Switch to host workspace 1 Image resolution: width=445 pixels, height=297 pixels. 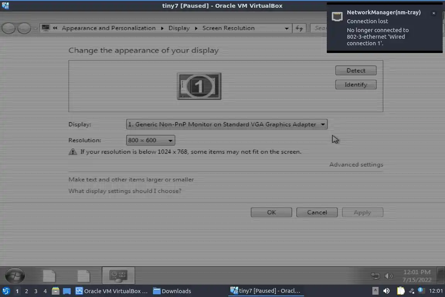[x=17, y=291]
